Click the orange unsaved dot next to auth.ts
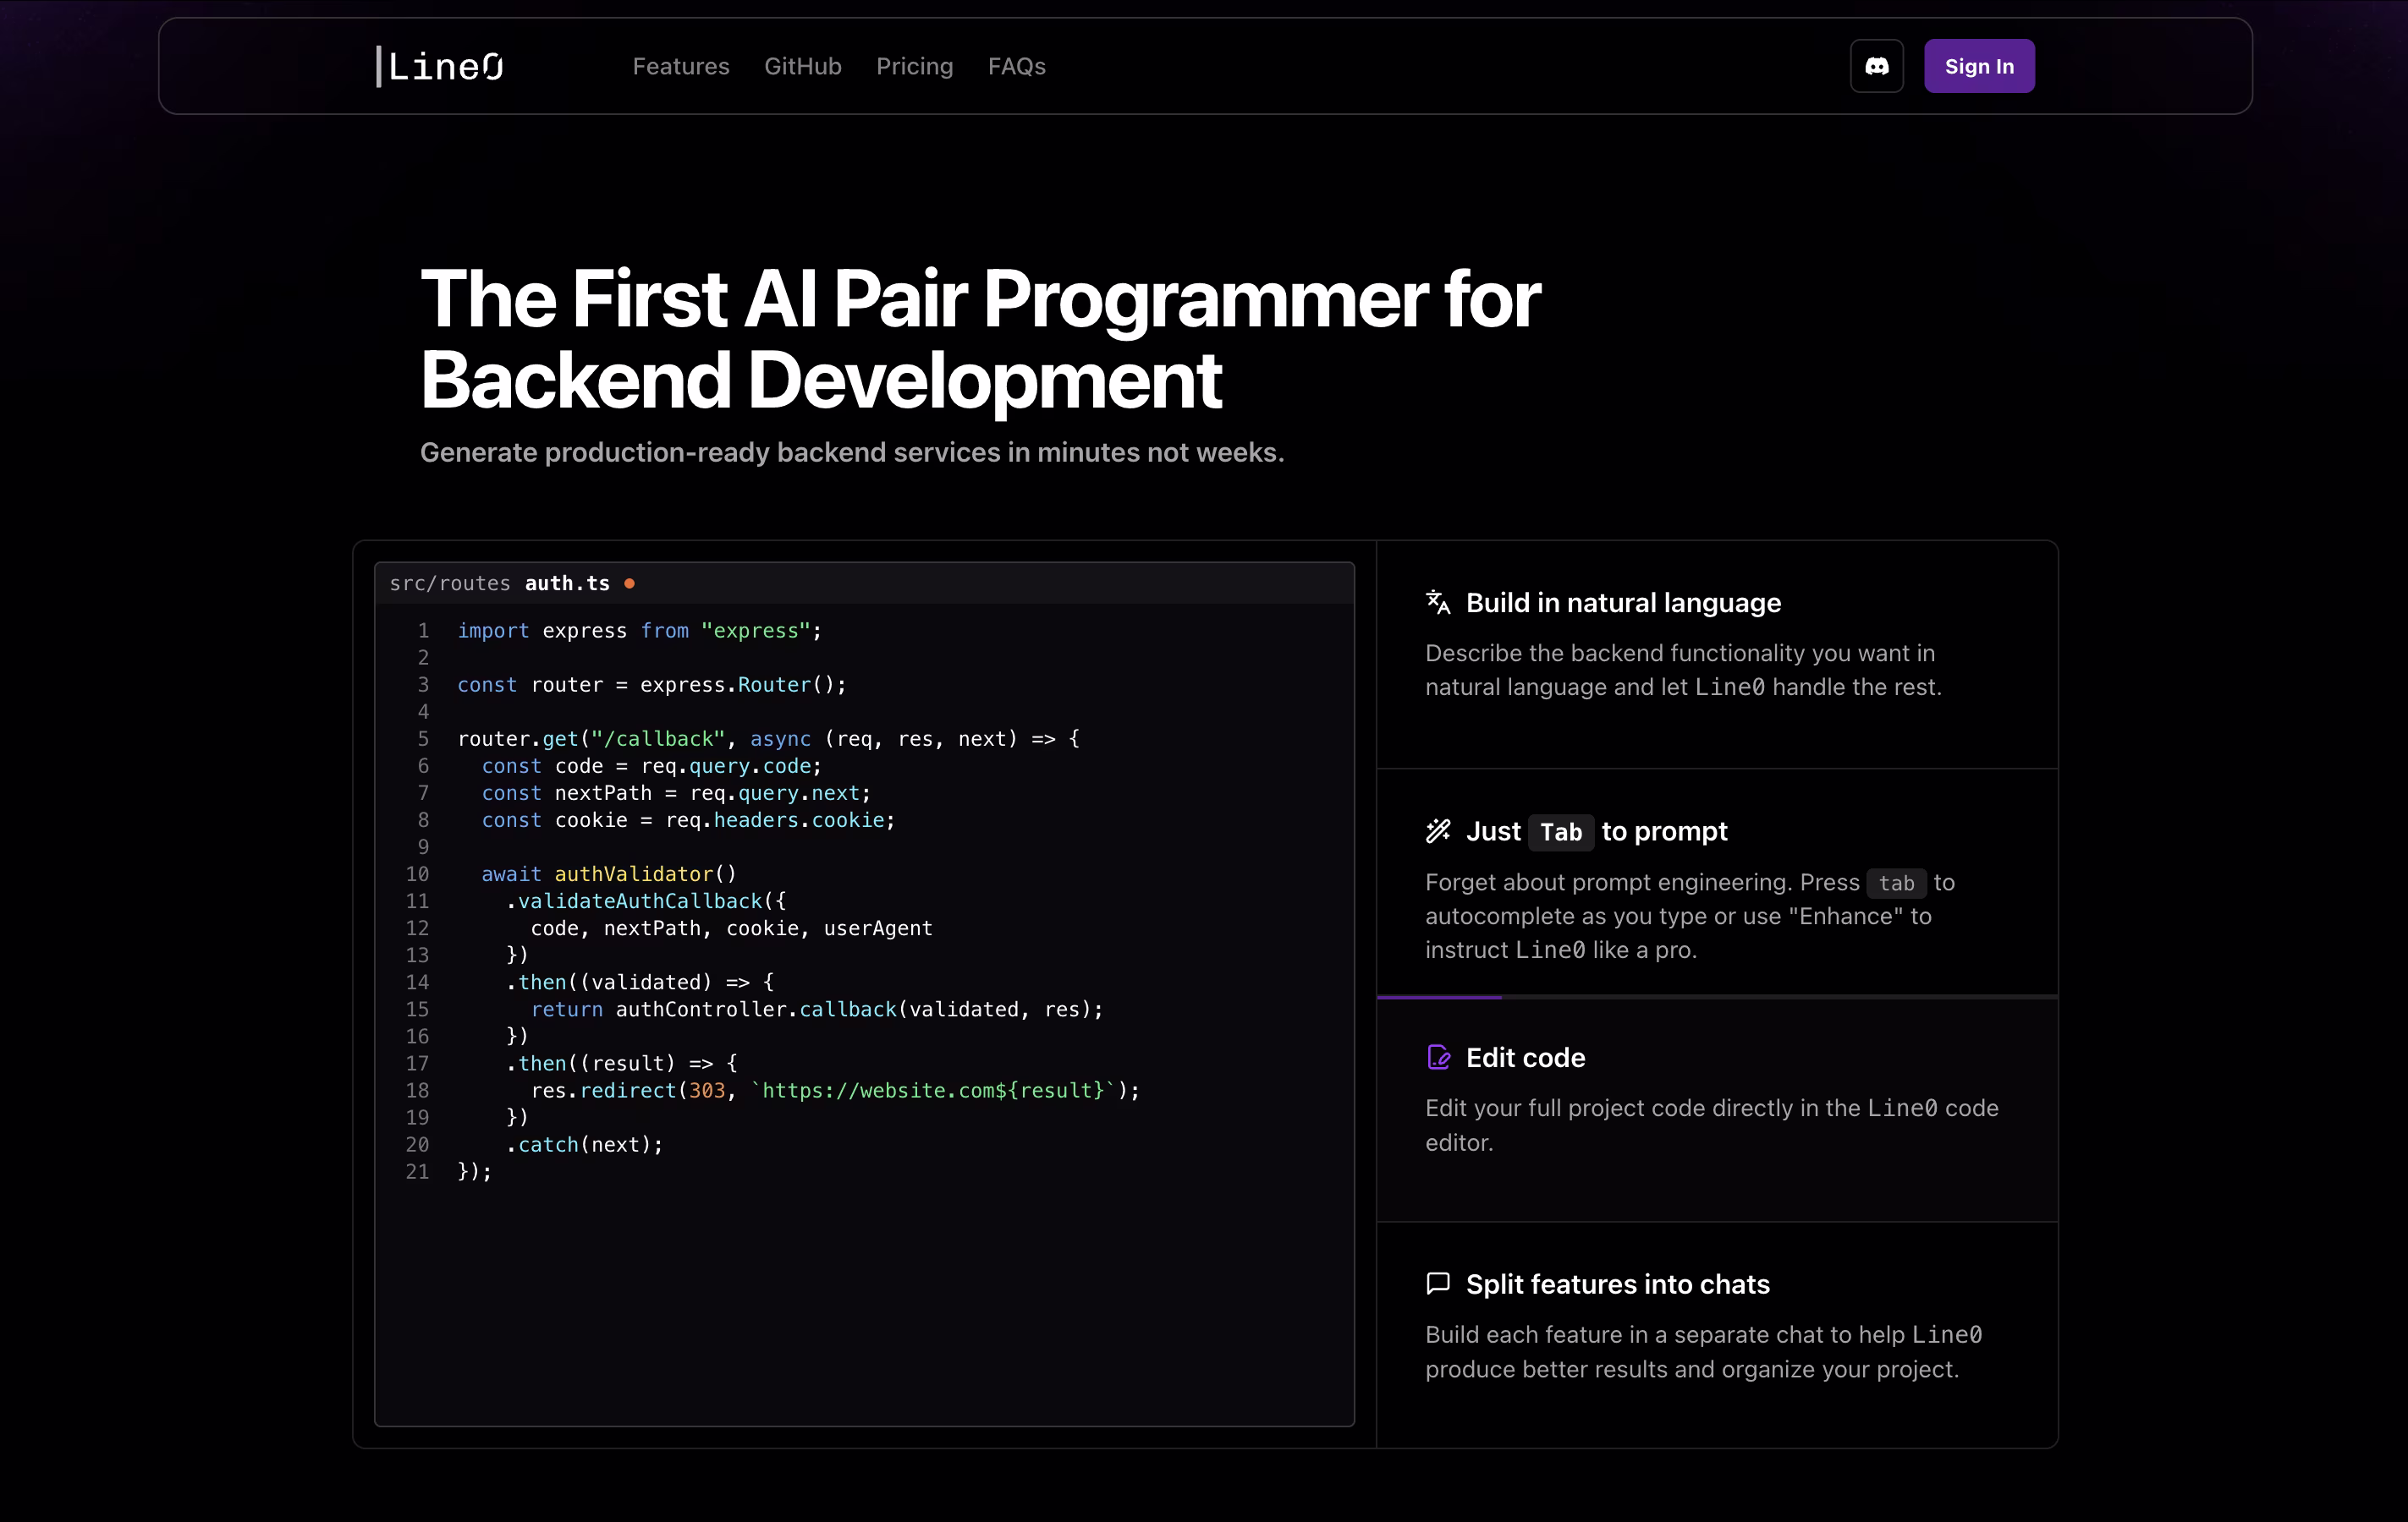Image resolution: width=2408 pixels, height=1522 pixels. 629,583
